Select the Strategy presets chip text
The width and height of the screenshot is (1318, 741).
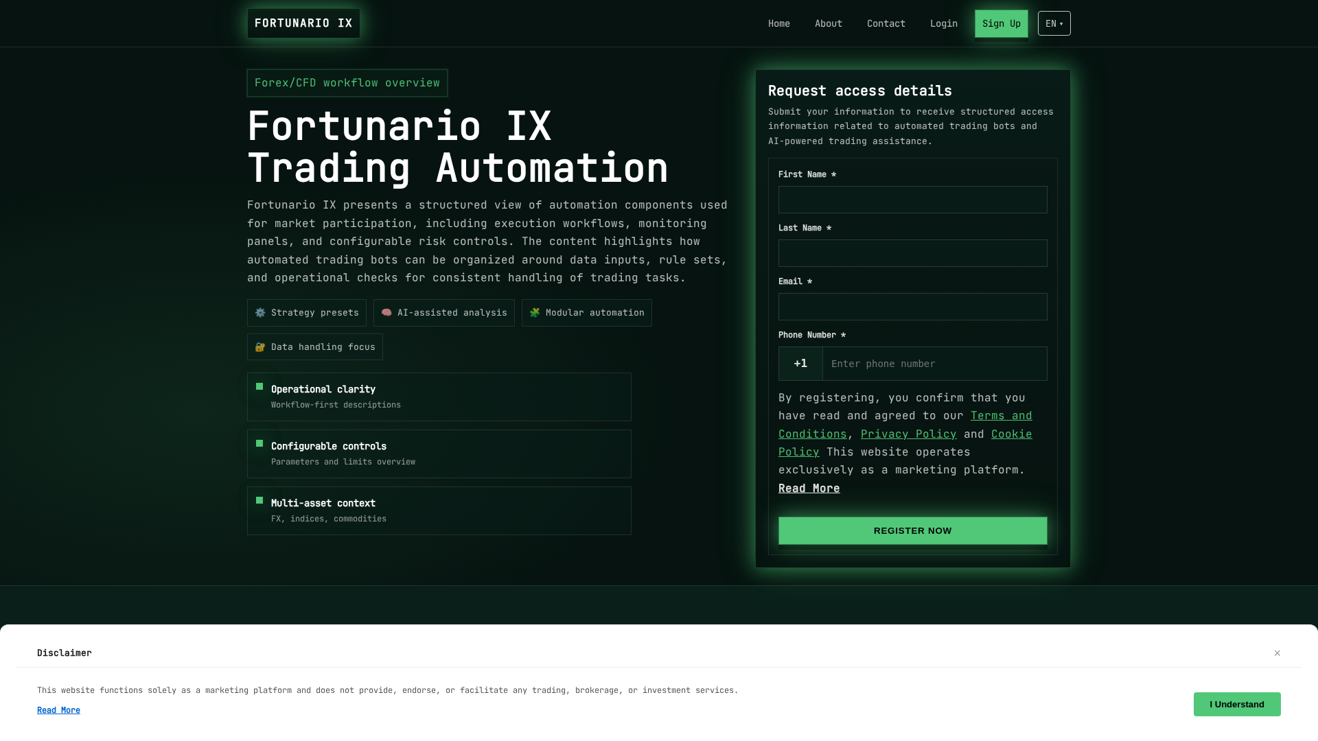[315, 313]
